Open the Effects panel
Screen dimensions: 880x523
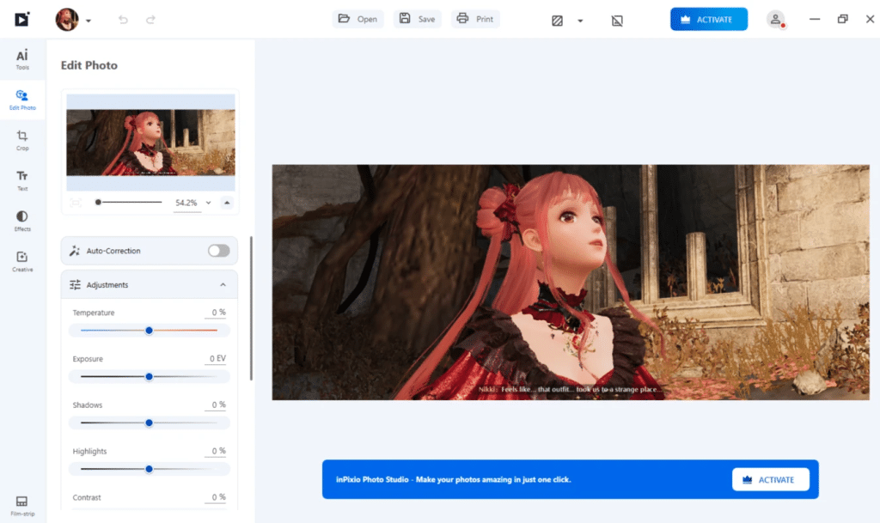pyautogui.click(x=21, y=221)
